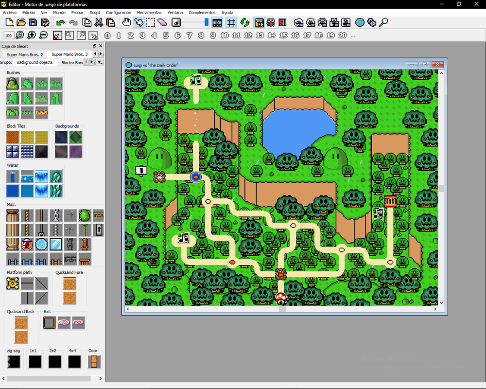The image size is (486, 389).
Task: Click the grey redo arrow icon
Action: tap(73, 22)
